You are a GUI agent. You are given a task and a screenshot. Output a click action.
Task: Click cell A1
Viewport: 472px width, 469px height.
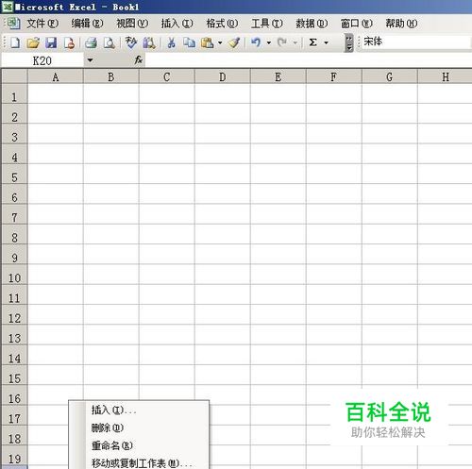[56, 93]
